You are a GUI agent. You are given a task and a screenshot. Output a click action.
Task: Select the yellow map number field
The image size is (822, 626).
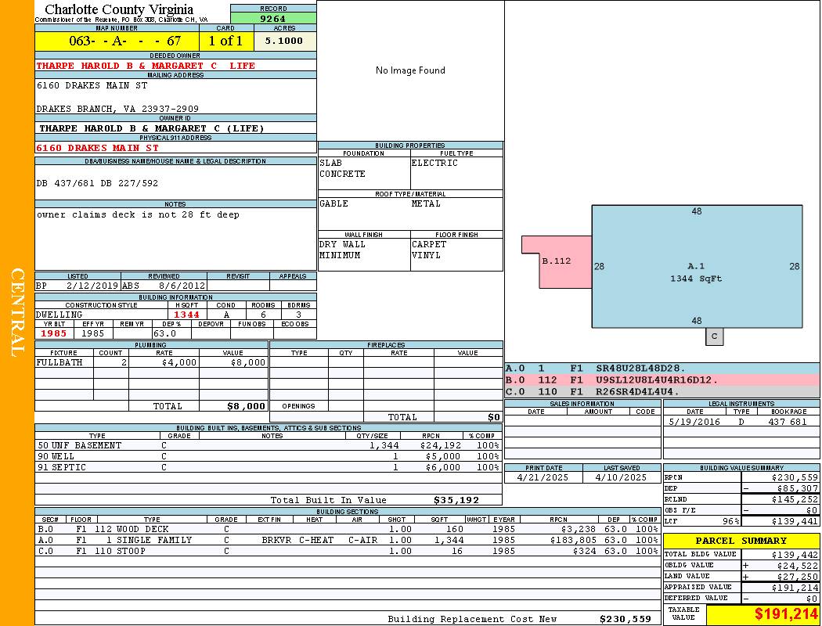click(117, 41)
